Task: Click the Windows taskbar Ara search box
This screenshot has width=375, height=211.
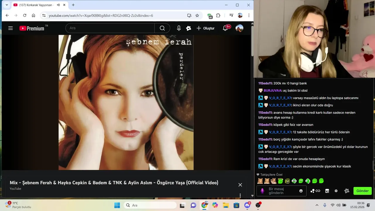Action: tap(150, 205)
